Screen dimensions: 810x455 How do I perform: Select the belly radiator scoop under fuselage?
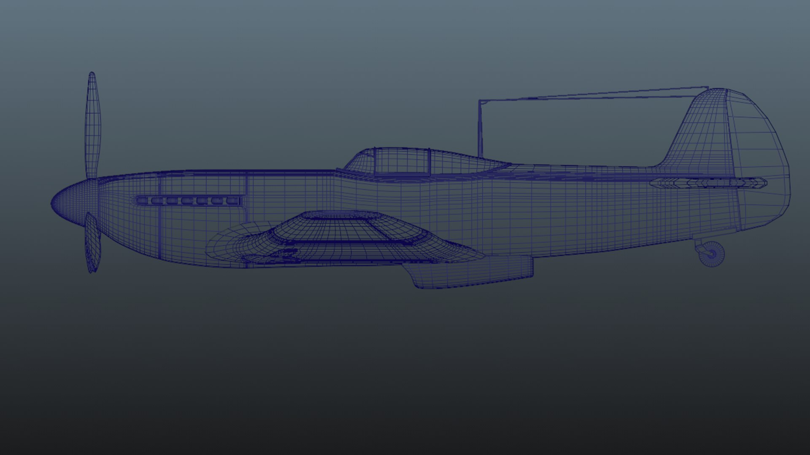pos(468,273)
